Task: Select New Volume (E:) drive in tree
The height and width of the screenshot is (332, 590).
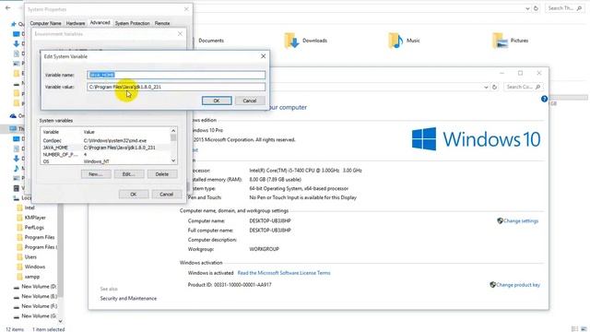Action: point(39,296)
